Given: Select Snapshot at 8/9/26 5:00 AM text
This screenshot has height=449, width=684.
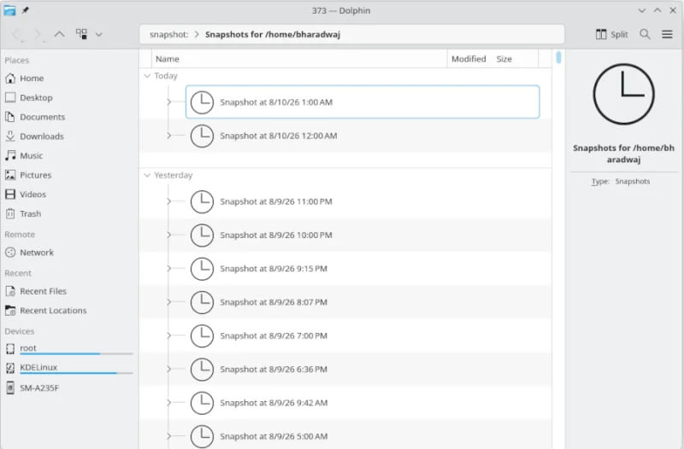Looking at the screenshot, I should point(274,436).
